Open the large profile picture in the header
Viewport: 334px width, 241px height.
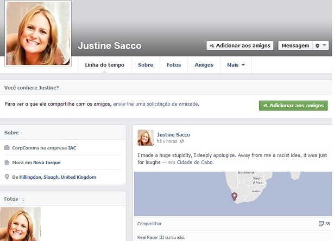(x=38, y=34)
